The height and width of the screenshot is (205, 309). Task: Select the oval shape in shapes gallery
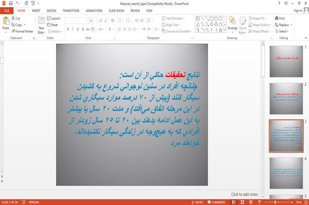coord(216,18)
